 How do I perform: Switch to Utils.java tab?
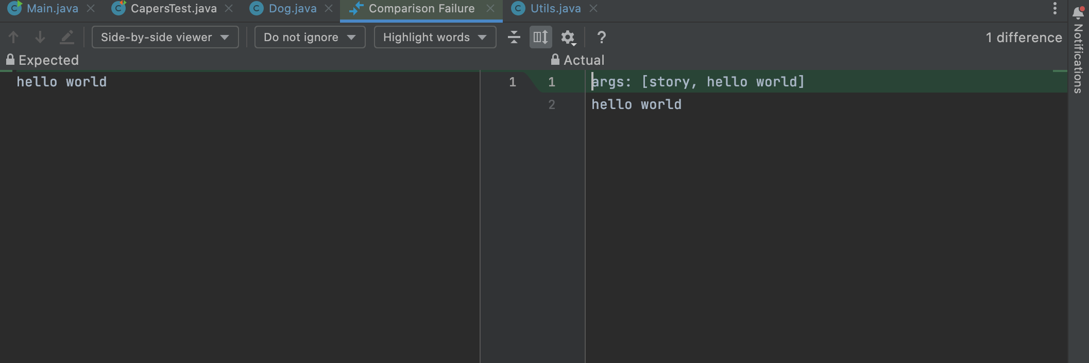[555, 8]
